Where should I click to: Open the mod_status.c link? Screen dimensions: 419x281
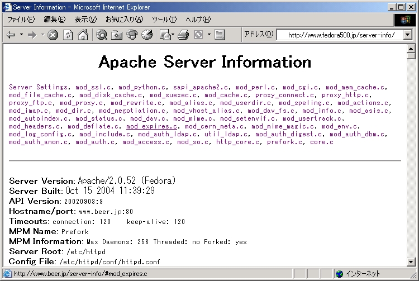pos(99,118)
